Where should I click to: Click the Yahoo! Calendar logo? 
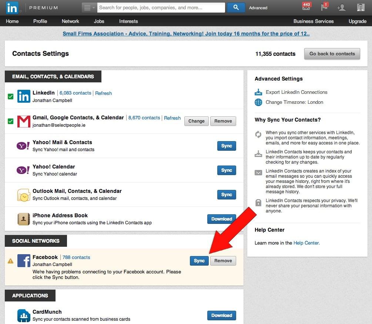[x=23, y=170]
